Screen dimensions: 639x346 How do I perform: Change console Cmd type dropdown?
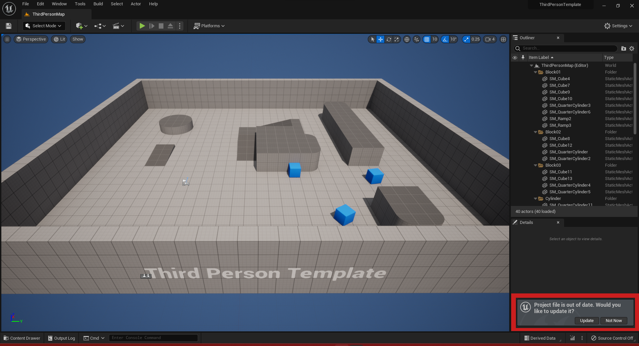click(x=94, y=338)
